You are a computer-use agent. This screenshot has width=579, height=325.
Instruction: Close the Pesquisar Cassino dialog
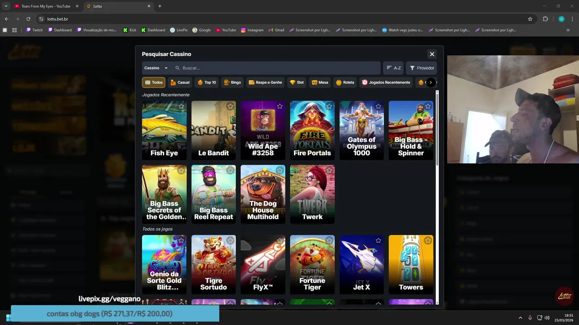[x=432, y=54]
